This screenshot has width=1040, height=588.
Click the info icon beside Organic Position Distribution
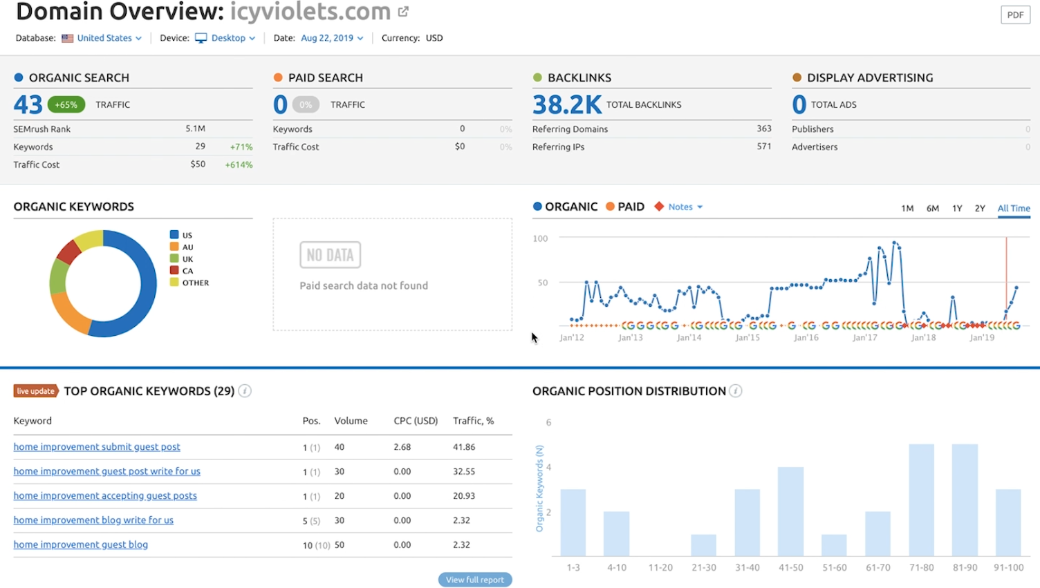tap(736, 390)
